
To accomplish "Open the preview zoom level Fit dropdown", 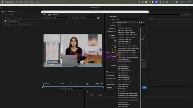I will 73,84.
